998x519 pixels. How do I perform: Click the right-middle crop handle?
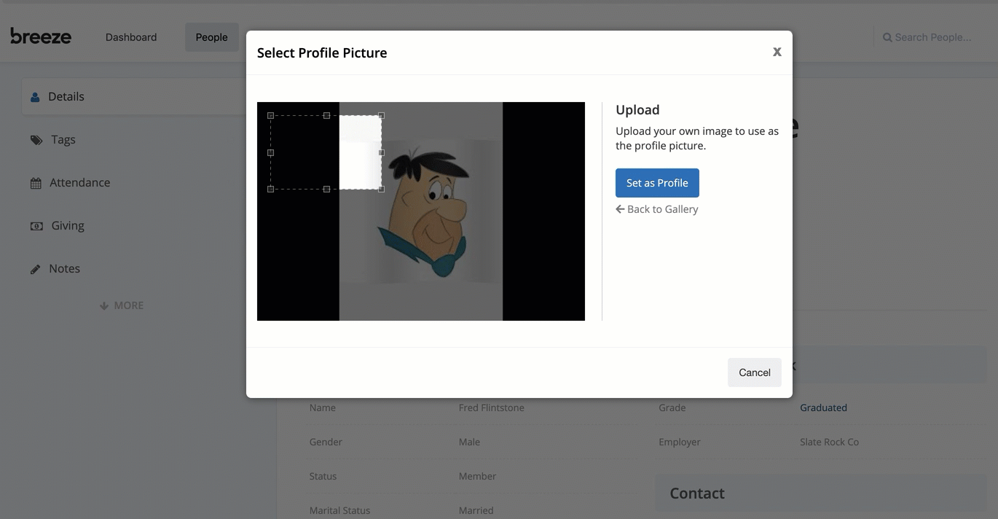(x=382, y=152)
